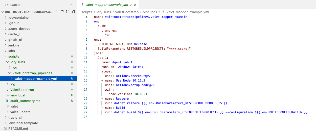Click the YAML icon beside valet-mapper-example.yml in tree
This screenshot has width=316, height=131.
pos(11,78)
